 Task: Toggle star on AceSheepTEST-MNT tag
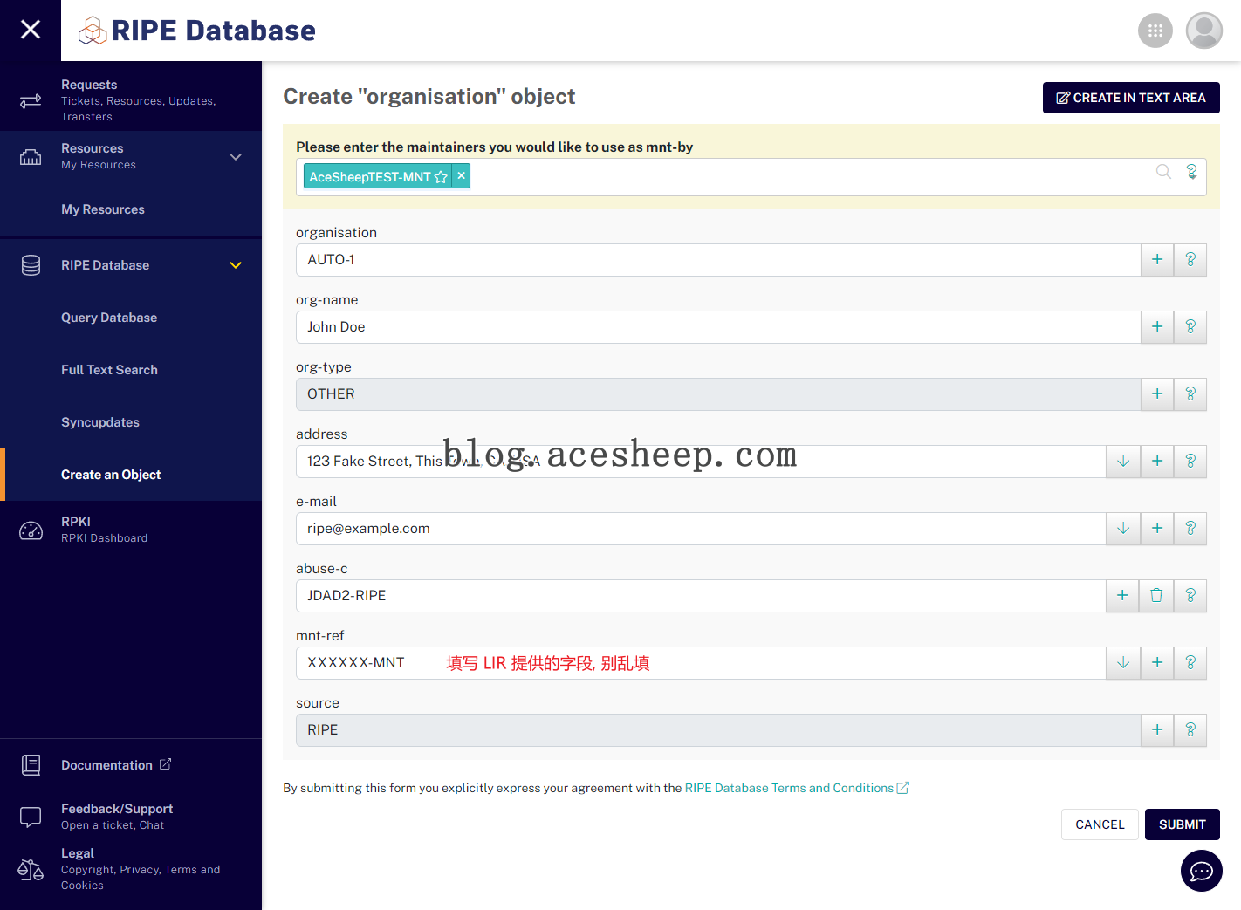point(441,177)
